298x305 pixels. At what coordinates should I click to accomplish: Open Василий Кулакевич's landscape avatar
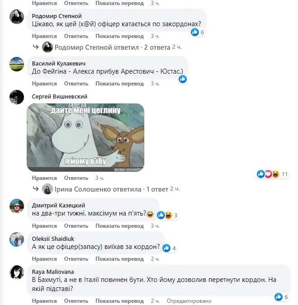pos(17,64)
